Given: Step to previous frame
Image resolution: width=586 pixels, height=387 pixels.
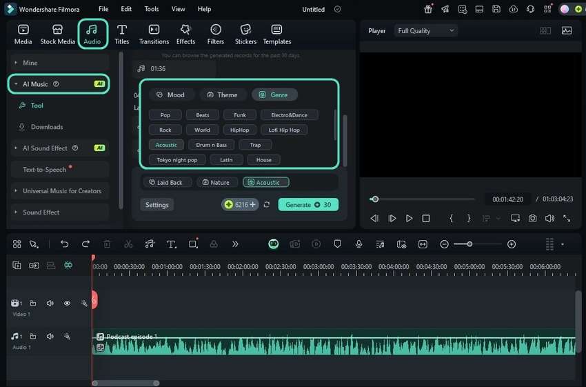Looking at the screenshot, I should click(x=374, y=218).
